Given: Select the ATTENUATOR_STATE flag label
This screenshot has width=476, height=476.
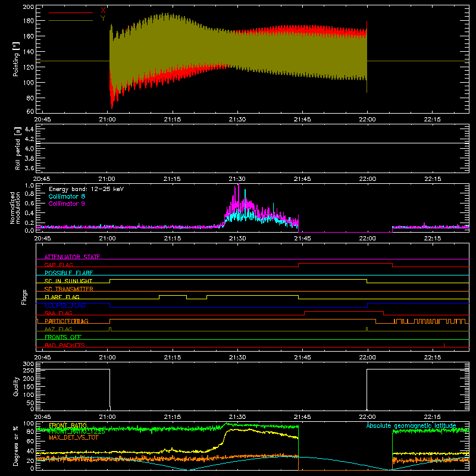Looking at the screenshot, I should click(x=72, y=257).
